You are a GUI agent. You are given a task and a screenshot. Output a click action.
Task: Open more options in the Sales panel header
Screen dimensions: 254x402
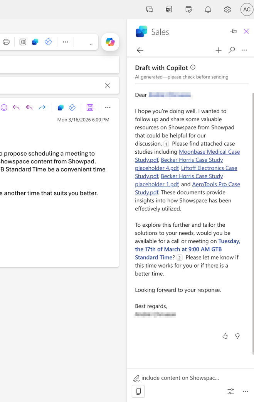pos(244,50)
